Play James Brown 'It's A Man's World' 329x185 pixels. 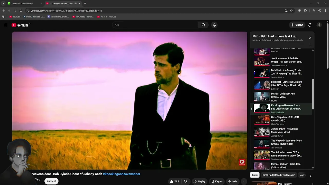tap(281, 132)
